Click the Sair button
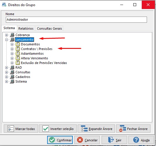 coord(114,140)
